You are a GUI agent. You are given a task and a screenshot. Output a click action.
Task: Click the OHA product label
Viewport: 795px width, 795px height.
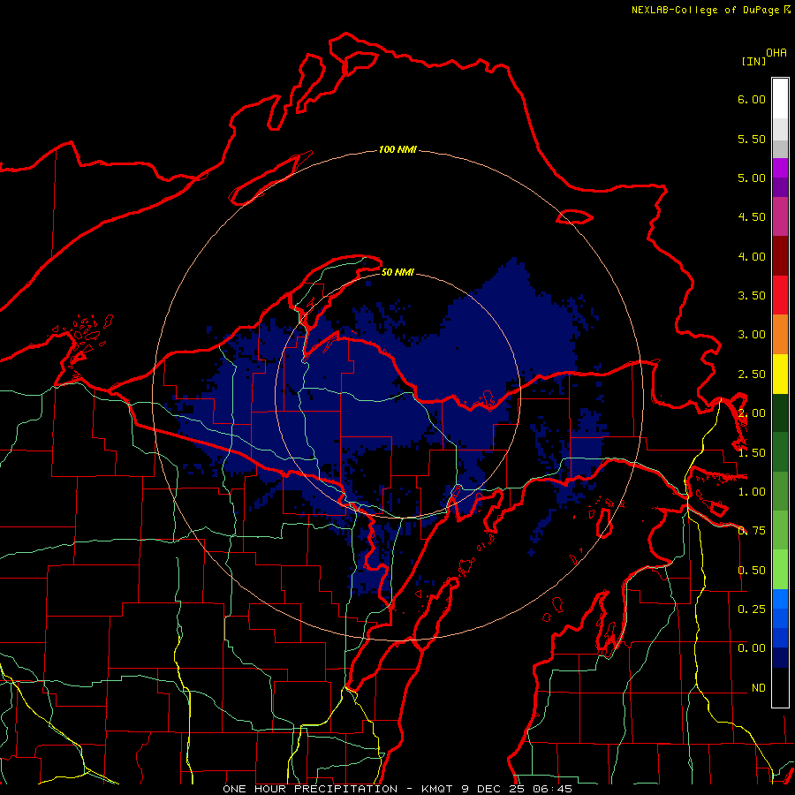[776, 53]
